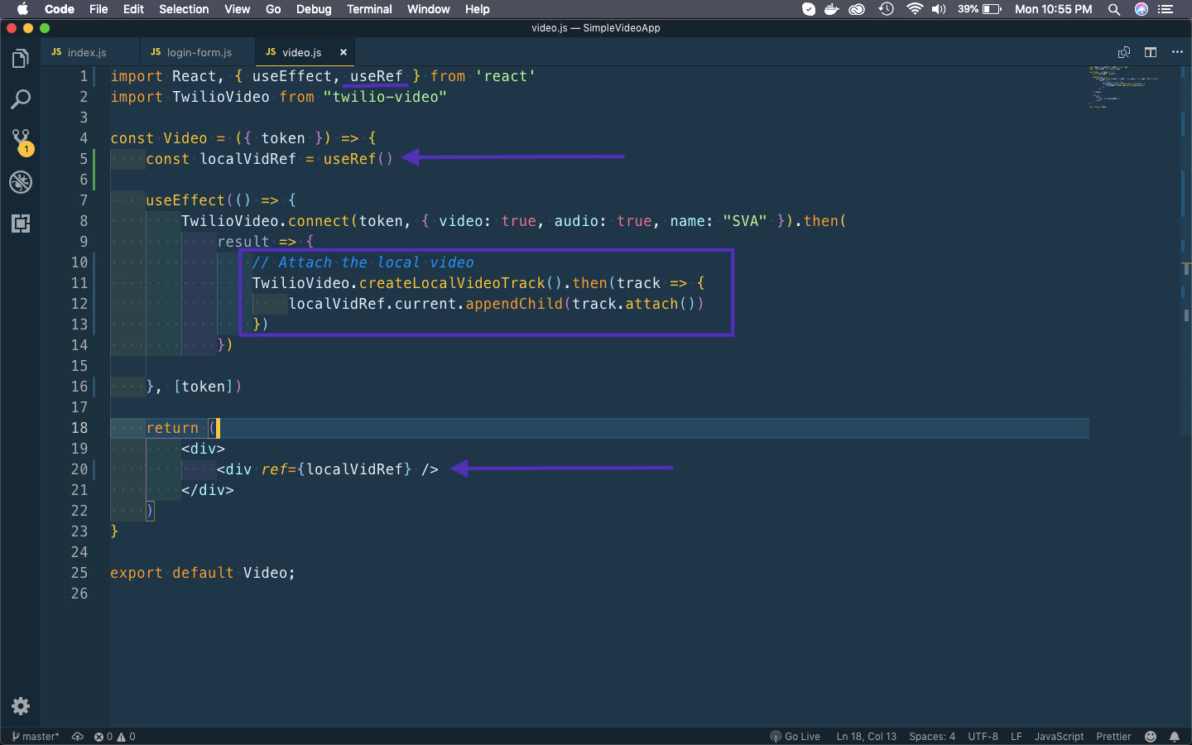
Task: Click the clock showing Mon 10:55 PM
Action: click(1054, 9)
